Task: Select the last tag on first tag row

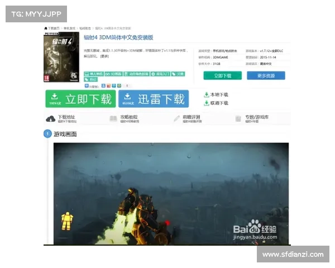Action: (178, 74)
